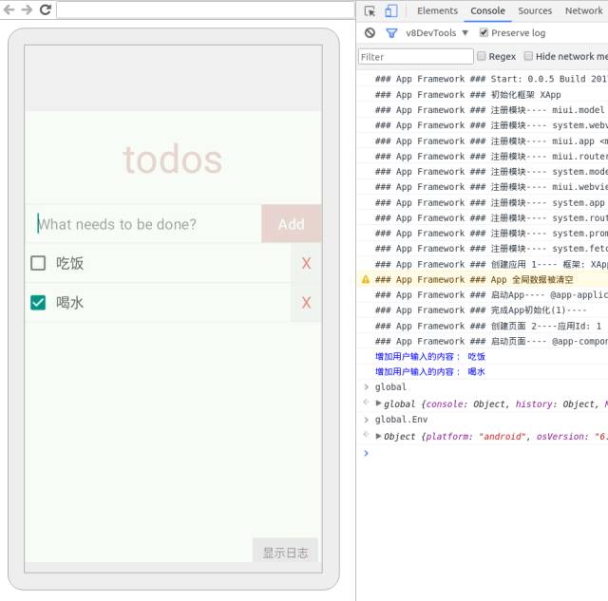608x601 pixels.
Task: Check the 吃饭 todo checkbox
Action: click(38, 263)
